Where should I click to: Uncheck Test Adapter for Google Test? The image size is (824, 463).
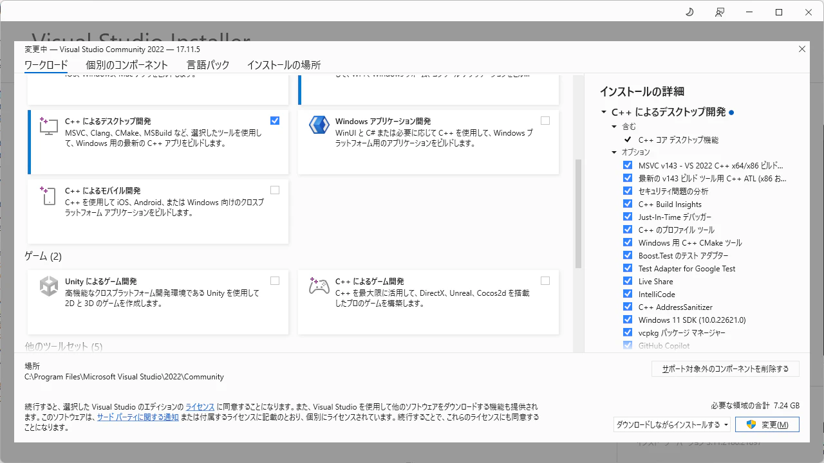628,268
